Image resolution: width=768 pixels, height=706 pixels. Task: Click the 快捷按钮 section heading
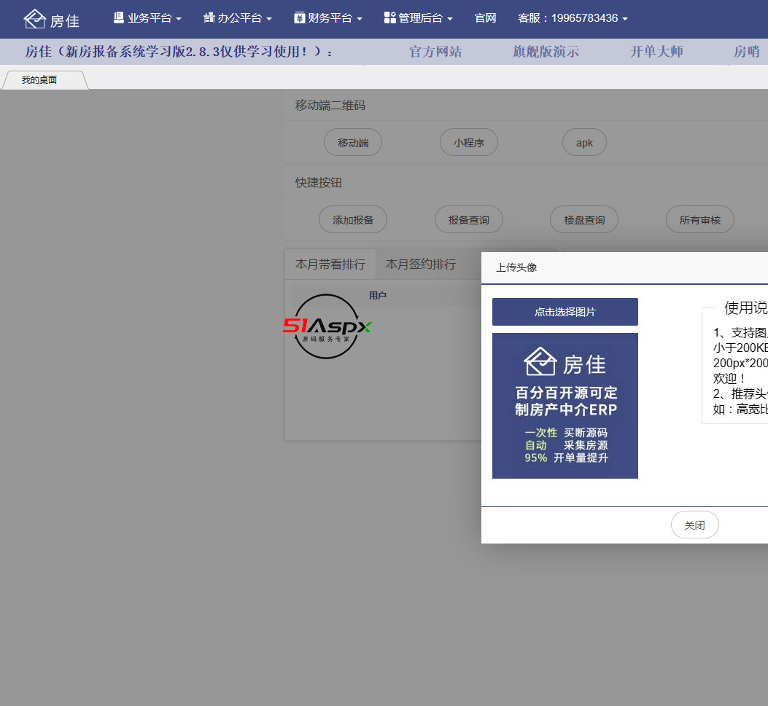319,182
